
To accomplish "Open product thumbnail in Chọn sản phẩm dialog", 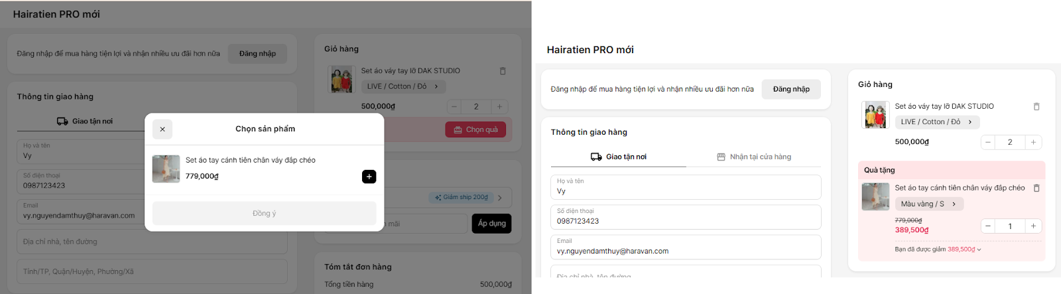I will pyautogui.click(x=166, y=169).
